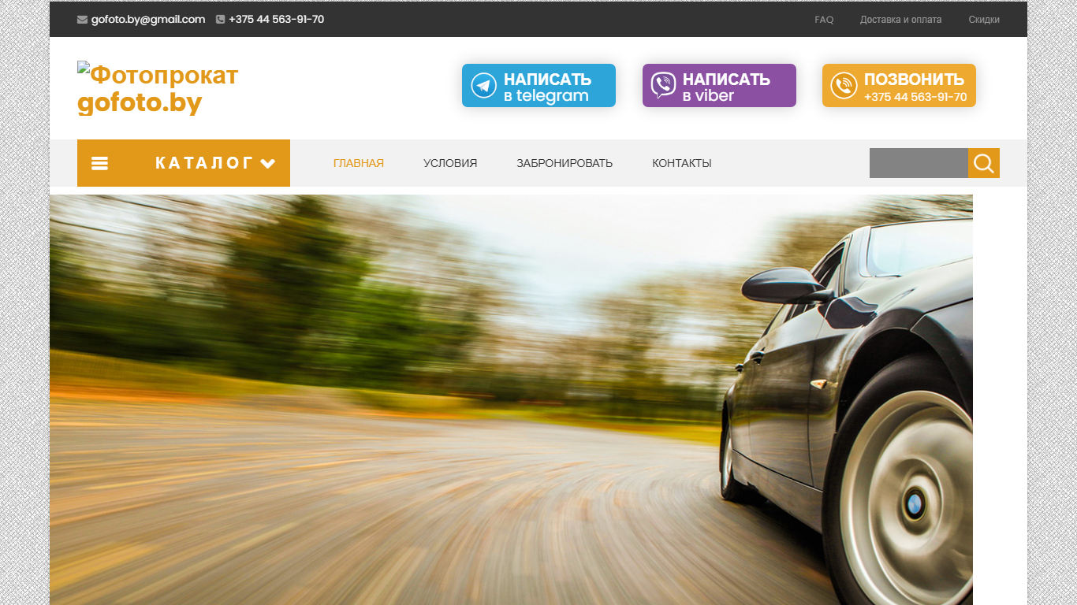Focus the gray search input field
This screenshot has width=1077, height=605.
coord(919,163)
